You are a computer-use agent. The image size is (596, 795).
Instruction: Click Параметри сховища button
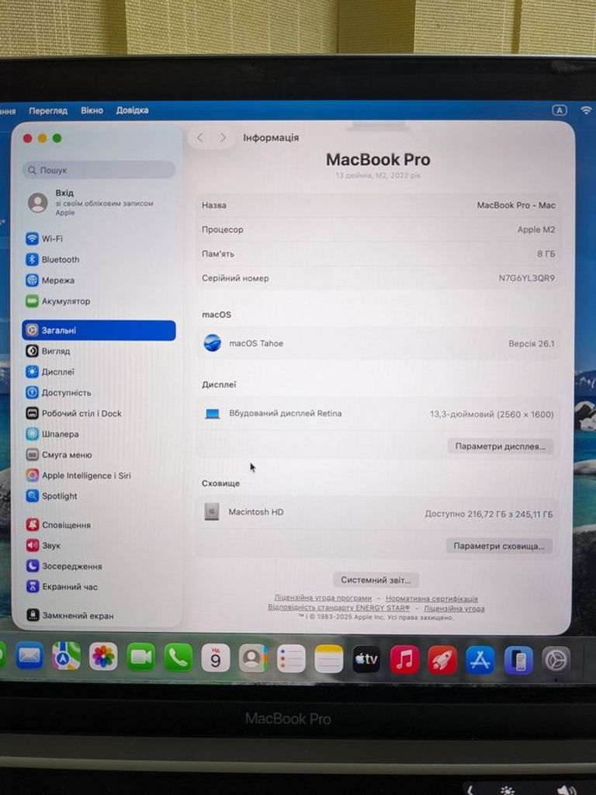coord(499,546)
